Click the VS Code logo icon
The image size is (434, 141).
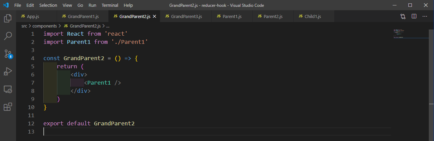(x=6, y=5)
